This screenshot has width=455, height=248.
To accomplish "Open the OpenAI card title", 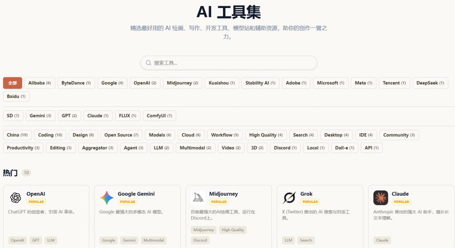I will point(36,194).
